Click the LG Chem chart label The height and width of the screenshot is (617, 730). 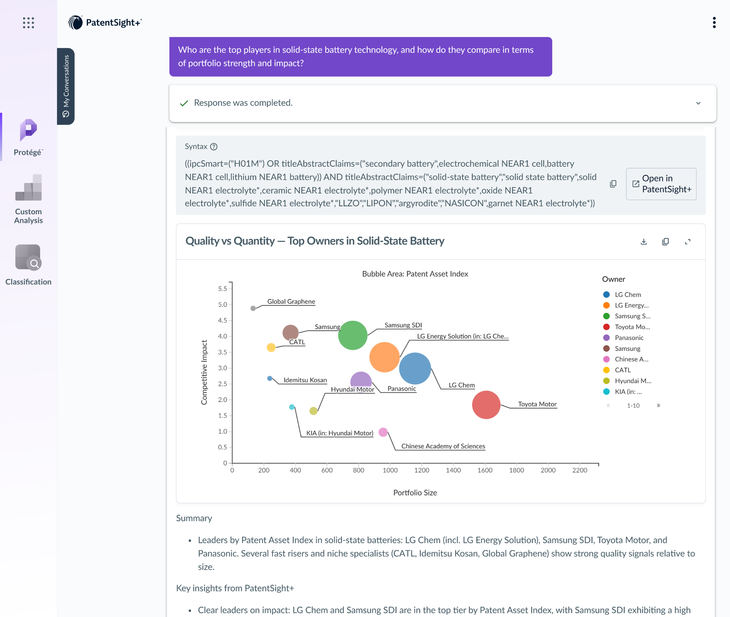pos(462,385)
